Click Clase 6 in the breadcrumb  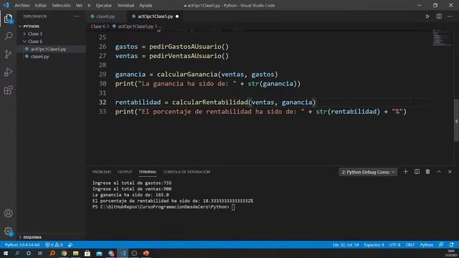click(x=98, y=27)
